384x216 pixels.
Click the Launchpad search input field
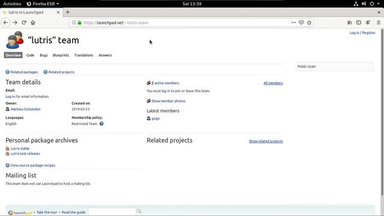click(112, 211)
